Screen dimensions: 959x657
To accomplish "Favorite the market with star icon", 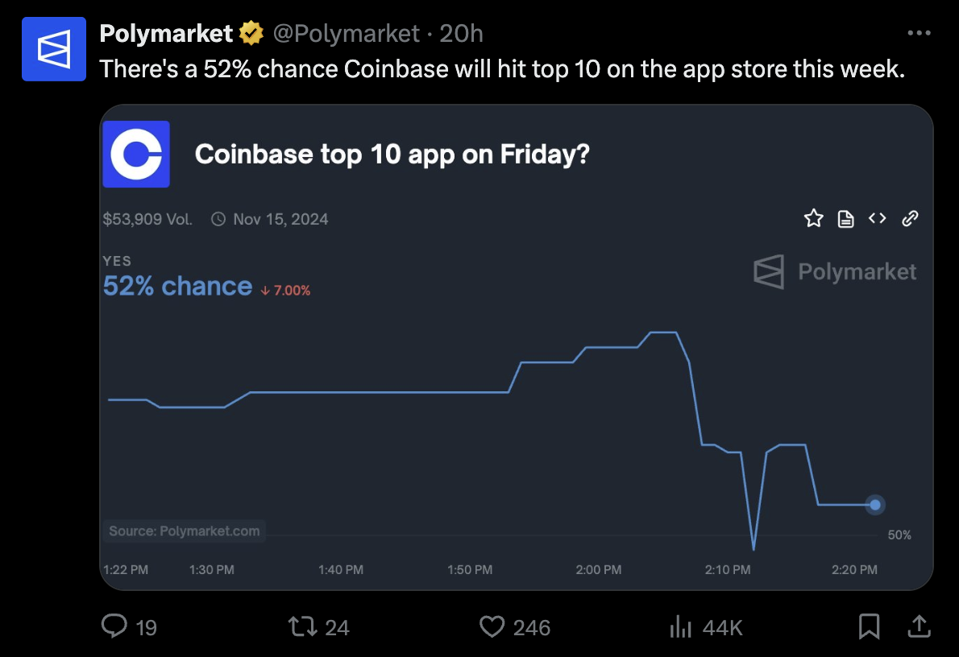I will 813,218.
